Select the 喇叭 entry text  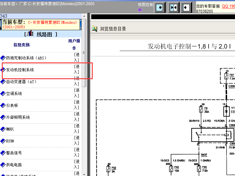(x=10, y=129)
